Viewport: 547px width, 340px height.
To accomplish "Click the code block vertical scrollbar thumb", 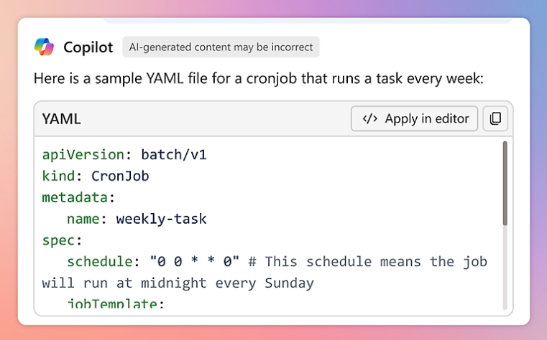I will (505, 183).
